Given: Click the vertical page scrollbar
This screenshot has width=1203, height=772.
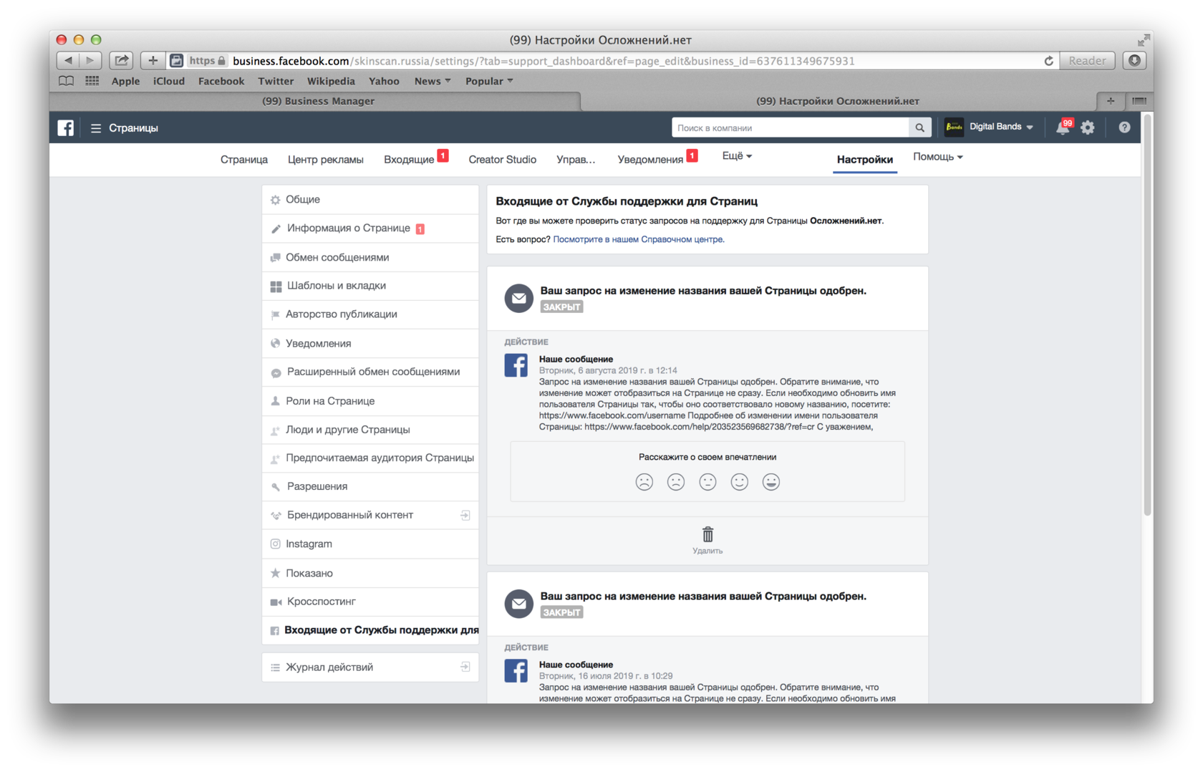Looking at the screenshot, I should (1147, 315).
